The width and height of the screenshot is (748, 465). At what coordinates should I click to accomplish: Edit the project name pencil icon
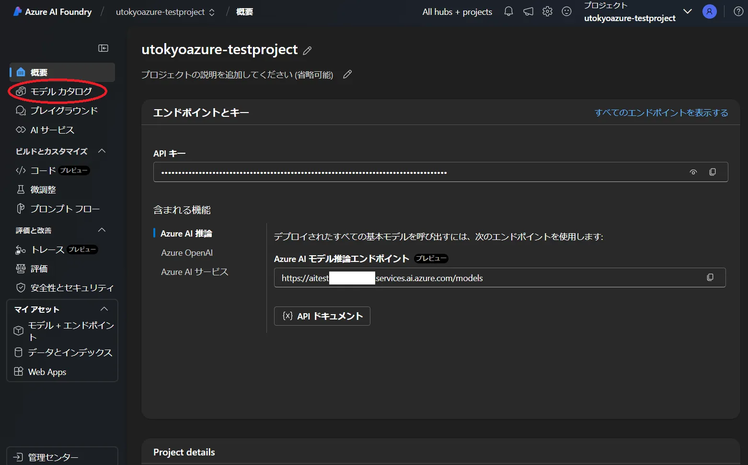click(x=308, y=50)
